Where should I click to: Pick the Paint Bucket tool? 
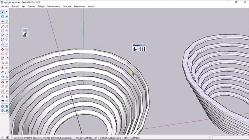tap(3, 17)
